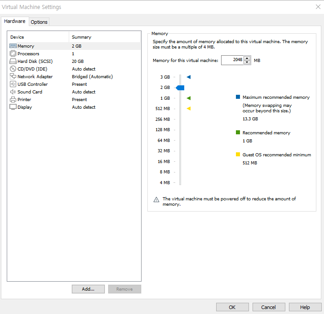Switch to the Hardware tab

click(x=15, y=21)
